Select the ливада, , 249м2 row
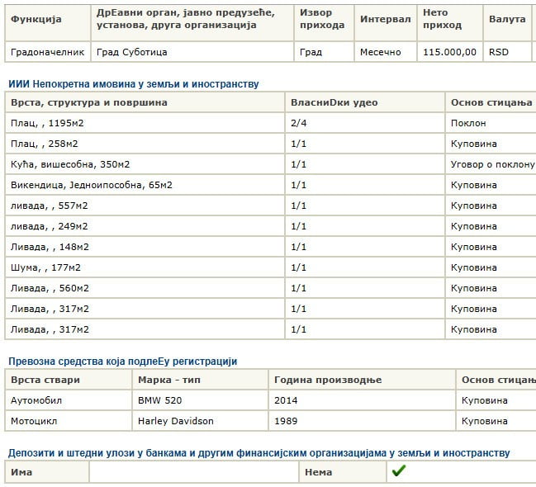 [270, 226]
